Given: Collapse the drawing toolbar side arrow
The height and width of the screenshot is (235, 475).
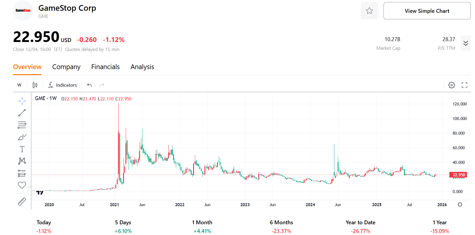Looking at the screenshot, I should [30, 187].
